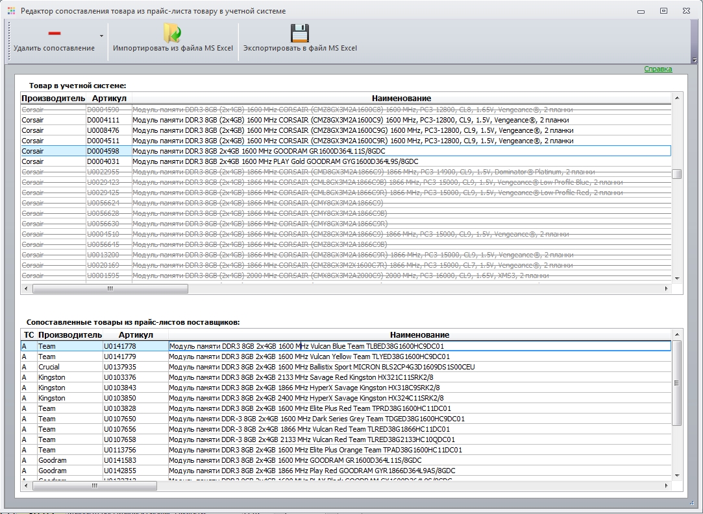
Task: Click Экспортировать в файл MS Excel label
Action: (x=300, y=48)
